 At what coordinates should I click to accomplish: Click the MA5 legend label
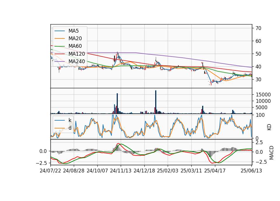[x=73, y=31]
